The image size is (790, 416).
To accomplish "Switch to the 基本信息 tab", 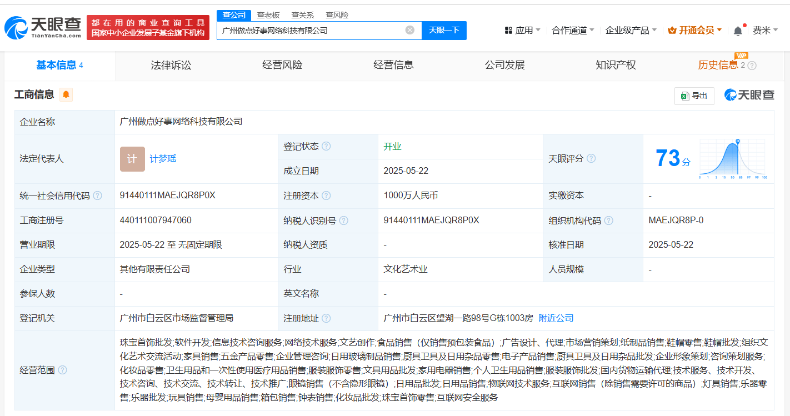I will coord(59,66).
